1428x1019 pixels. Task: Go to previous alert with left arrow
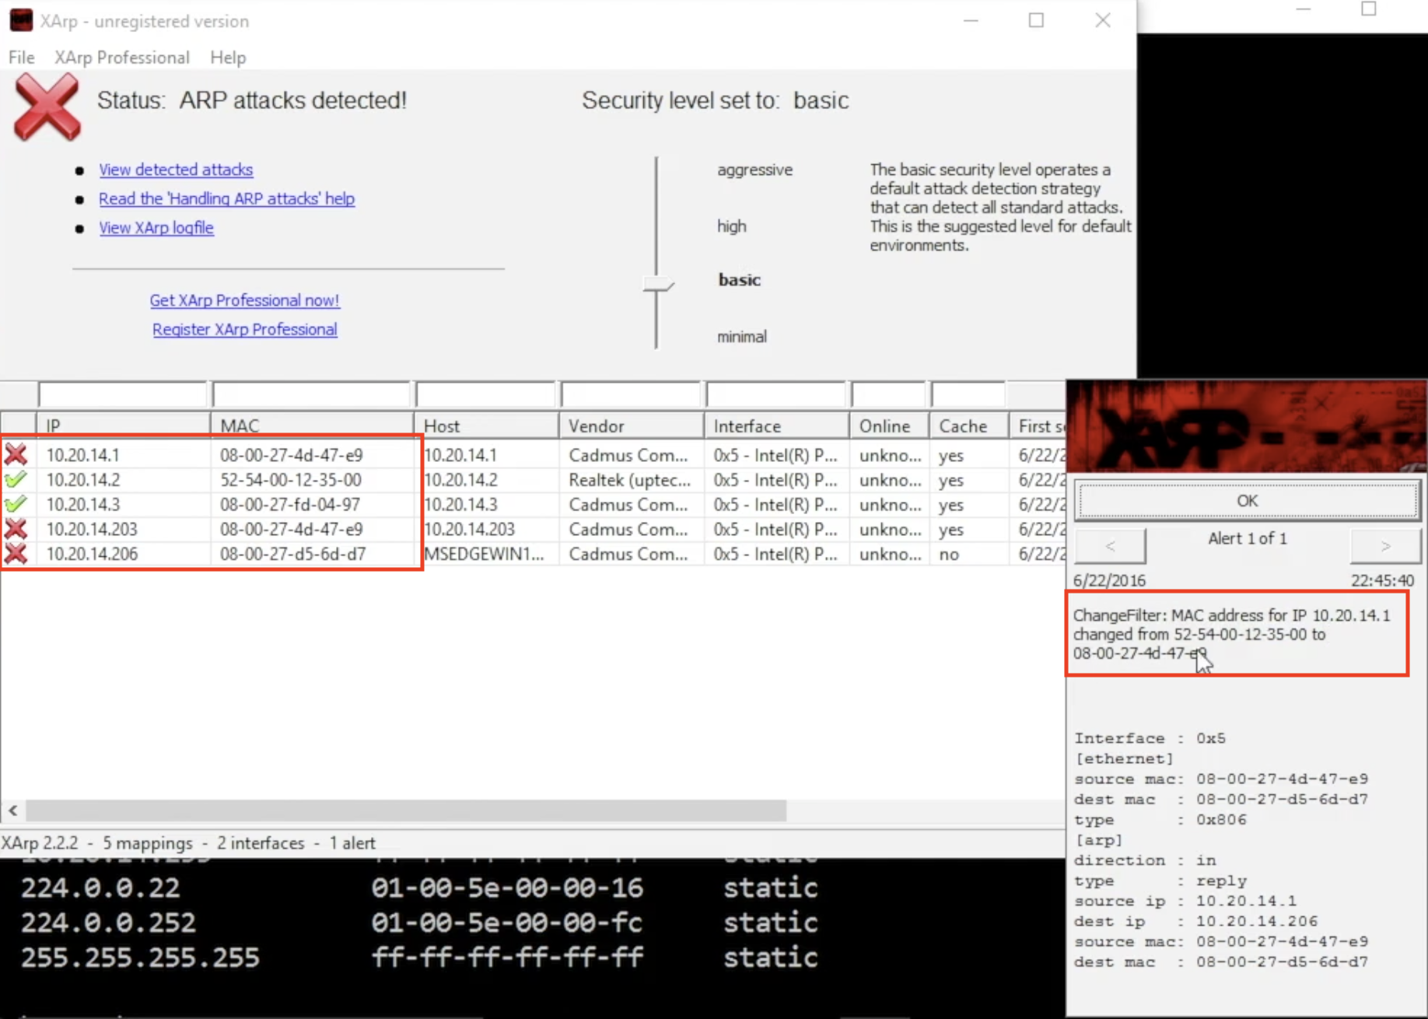coord(1110,546)
